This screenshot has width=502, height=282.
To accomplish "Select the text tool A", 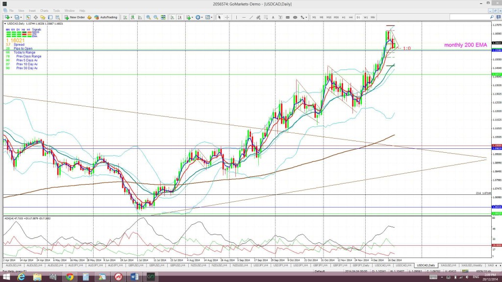I will (x=273, y=17).
